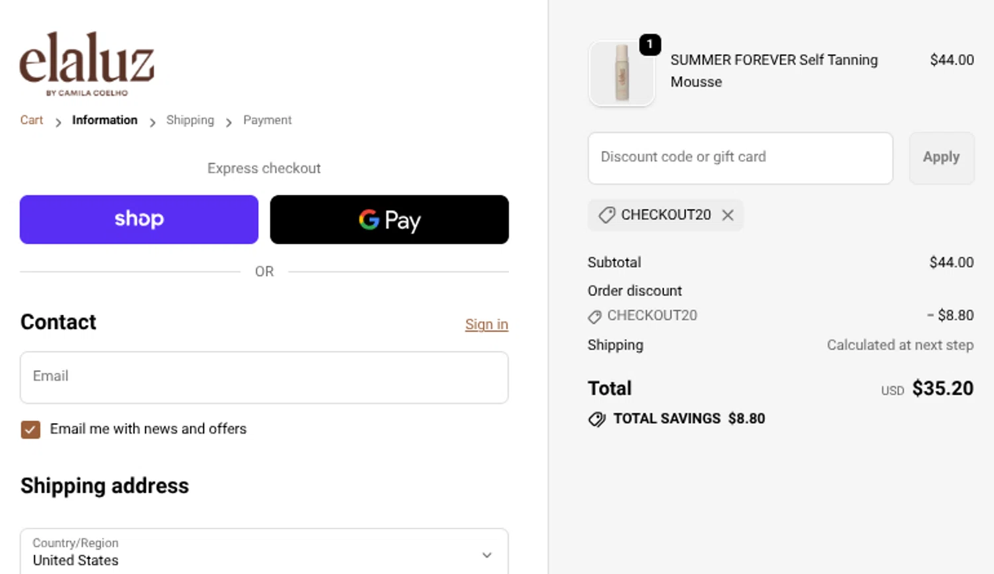
Task: Click the 'TOTAL SAVINGS $8.80' text
Action: [689, 418]
